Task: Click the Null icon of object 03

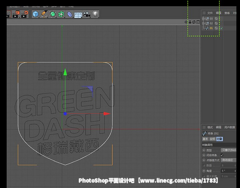Action: click(x=207, y=19)
